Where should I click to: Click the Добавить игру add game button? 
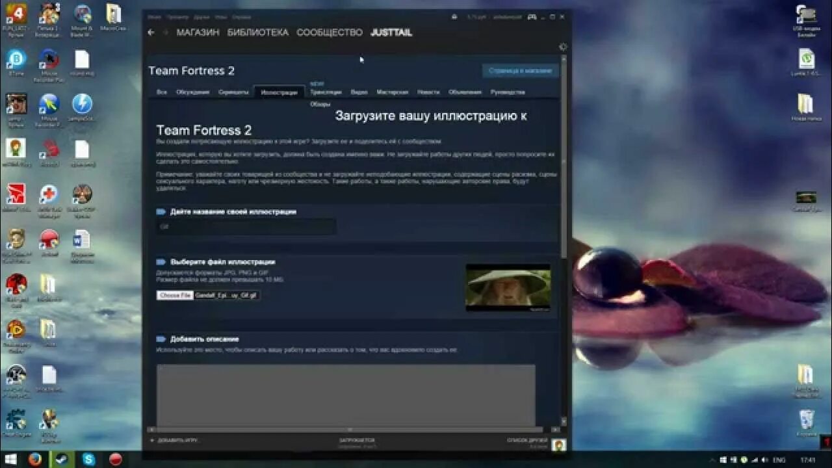(174, 441)
